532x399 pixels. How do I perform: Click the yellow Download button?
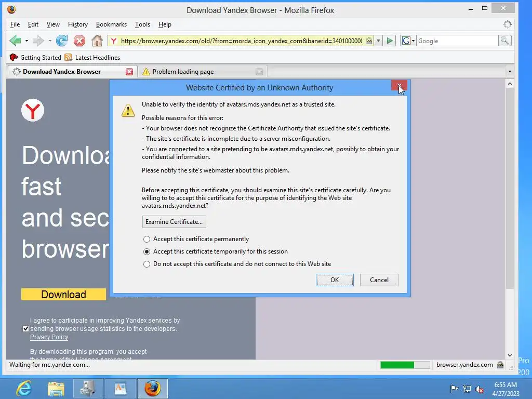coord(63,295)
